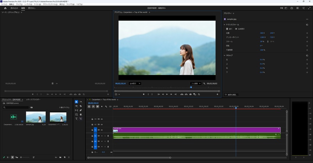This screenshot has height=163, width=313.
Task: Select the Razor tool
Action: pyautogui.click(x=81, y=106)
